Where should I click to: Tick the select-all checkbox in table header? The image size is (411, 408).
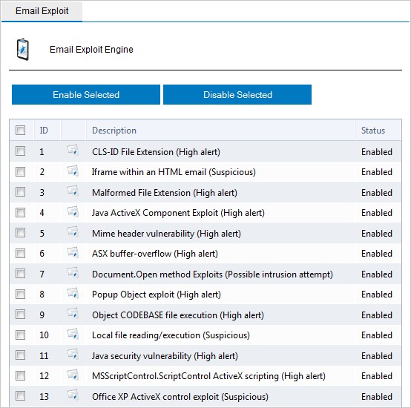click(x=20, y=130)
